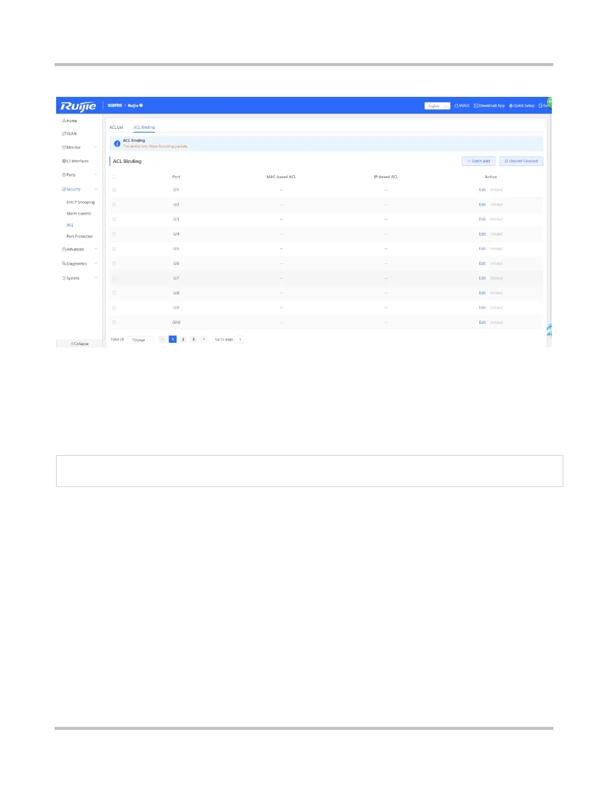Select page 1 in pagination
The width and height of the screenshot is (608, 787).
click(x=173, y=339)
